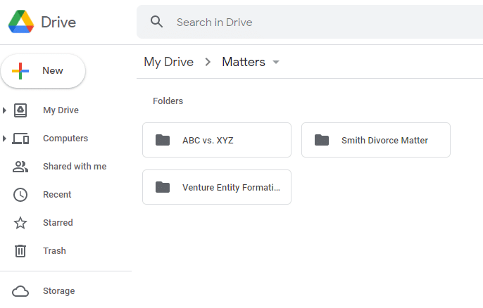
Task: Click the Google Drive logo
Action: pyautogui.click(x=21, y=22)
